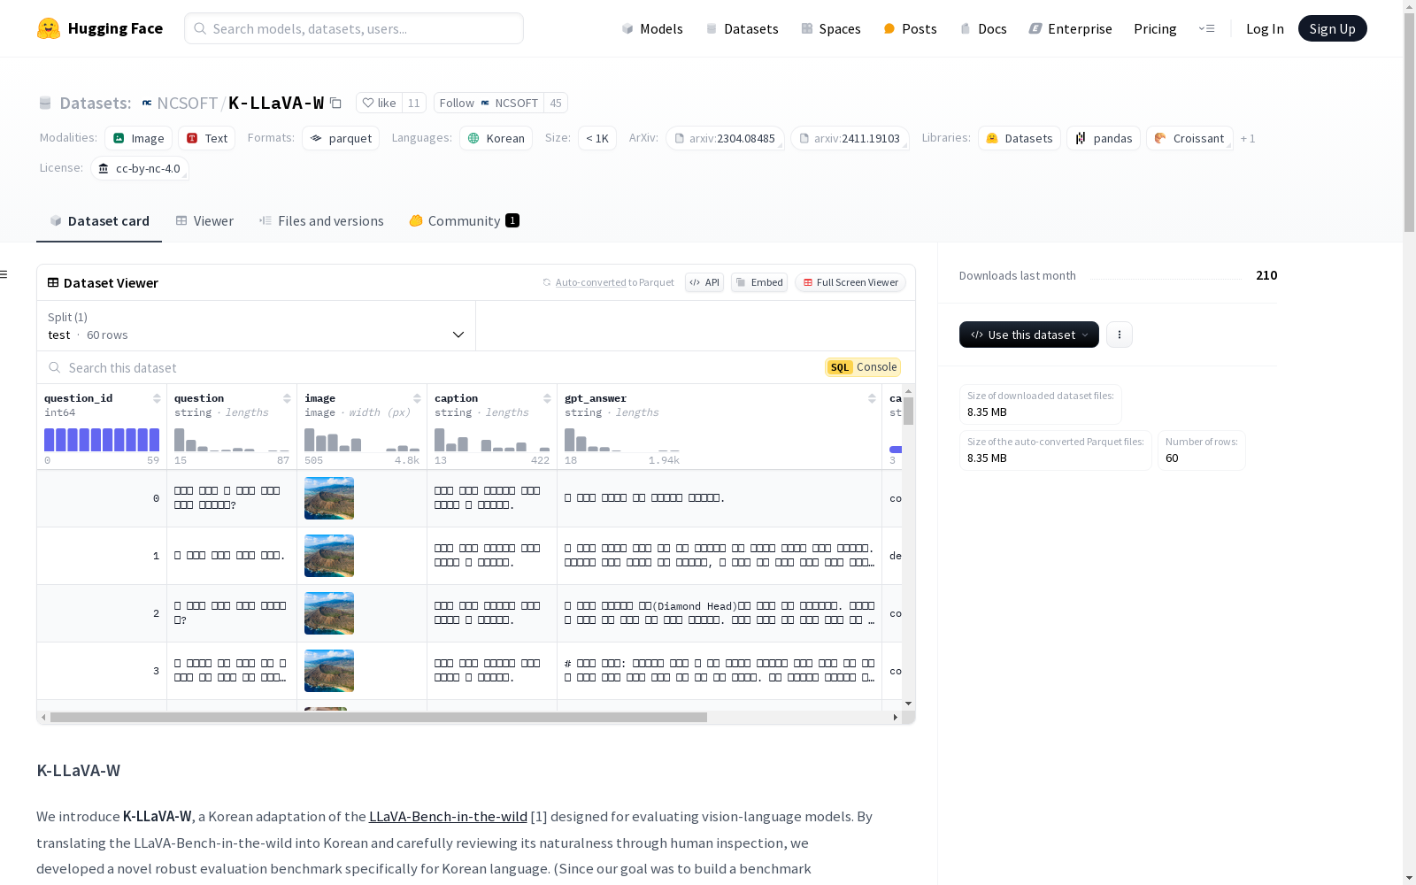
Task: Click the Image modality tag
Action: tap(139, 138)
